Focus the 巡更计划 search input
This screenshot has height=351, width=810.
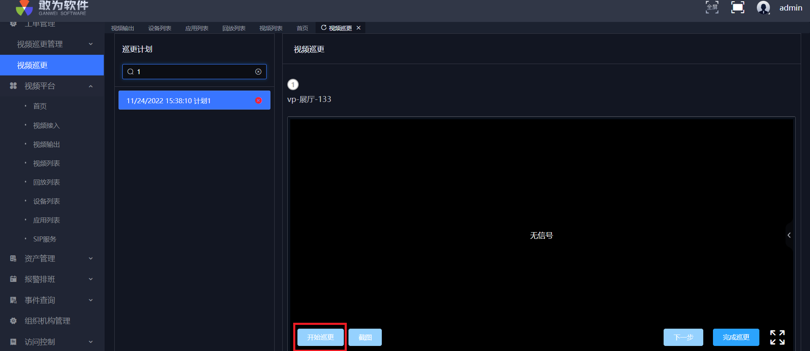click(x=194, y=72)
